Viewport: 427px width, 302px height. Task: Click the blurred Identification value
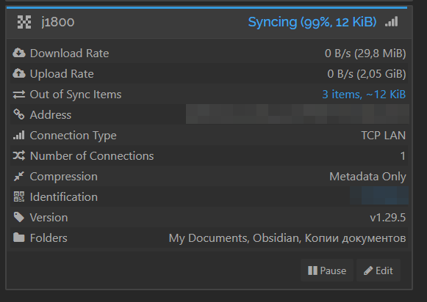coord(379,196)
